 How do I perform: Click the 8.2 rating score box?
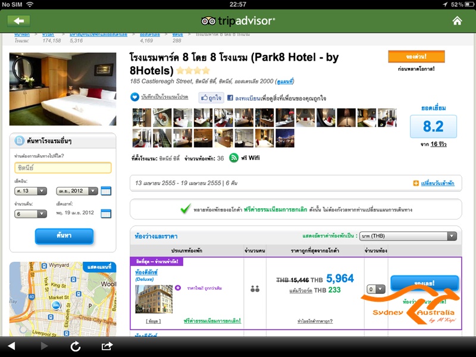pos(433,126)
